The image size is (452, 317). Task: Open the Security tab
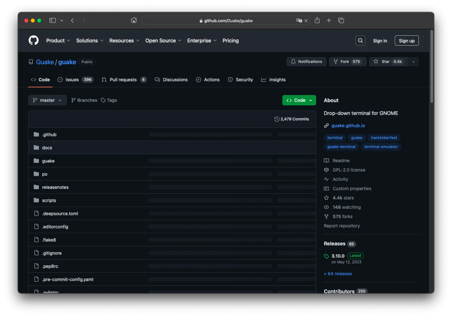point(240,80)
